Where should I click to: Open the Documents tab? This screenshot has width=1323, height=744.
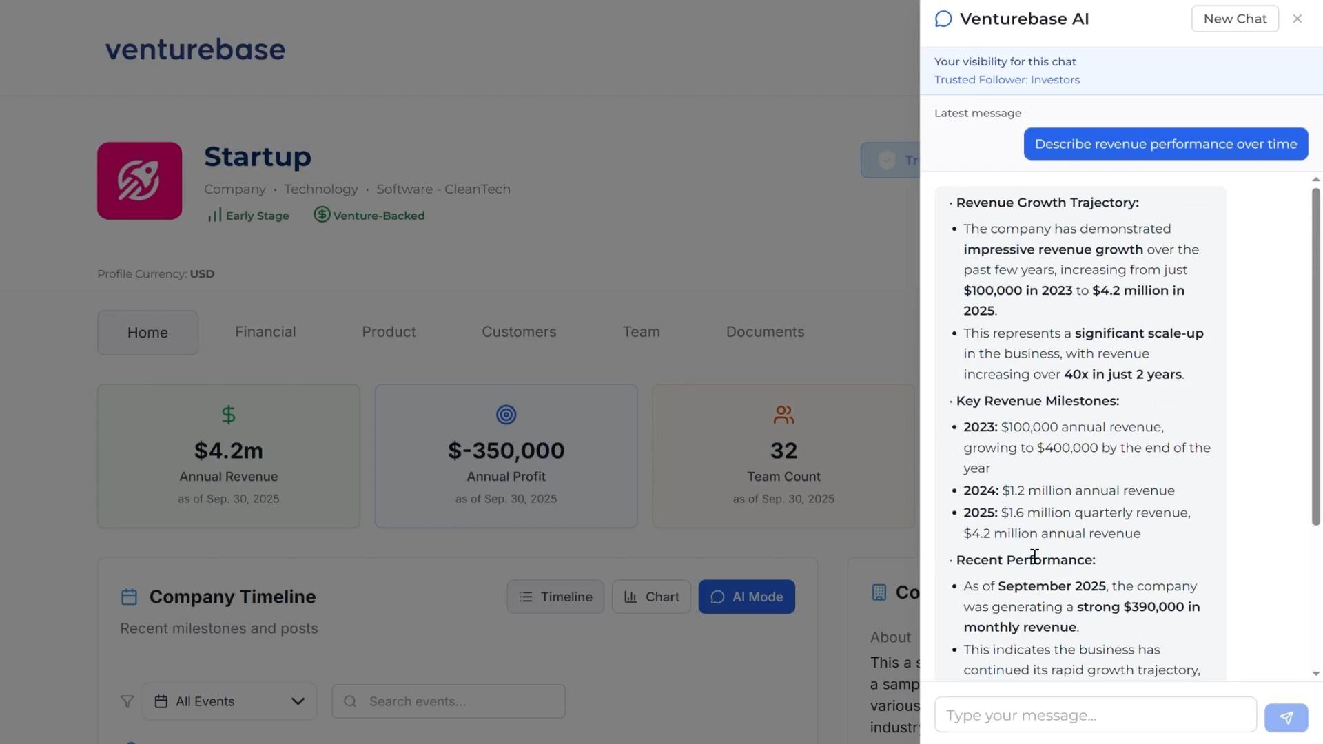tap(765, 332)
